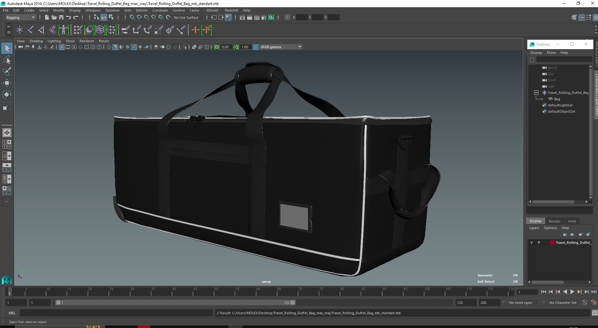
Task: Open the Script Editor icon
Action: (x=594, y=313)
